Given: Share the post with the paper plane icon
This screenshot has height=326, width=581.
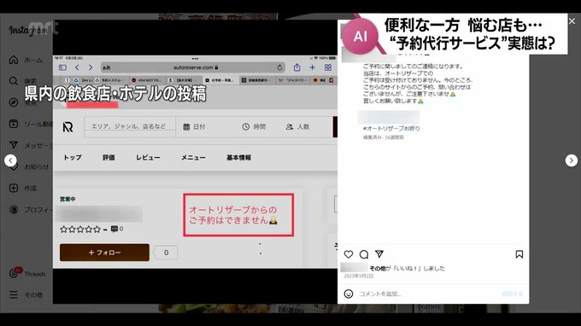Looking at the screenshot, I should click(379, 253).
